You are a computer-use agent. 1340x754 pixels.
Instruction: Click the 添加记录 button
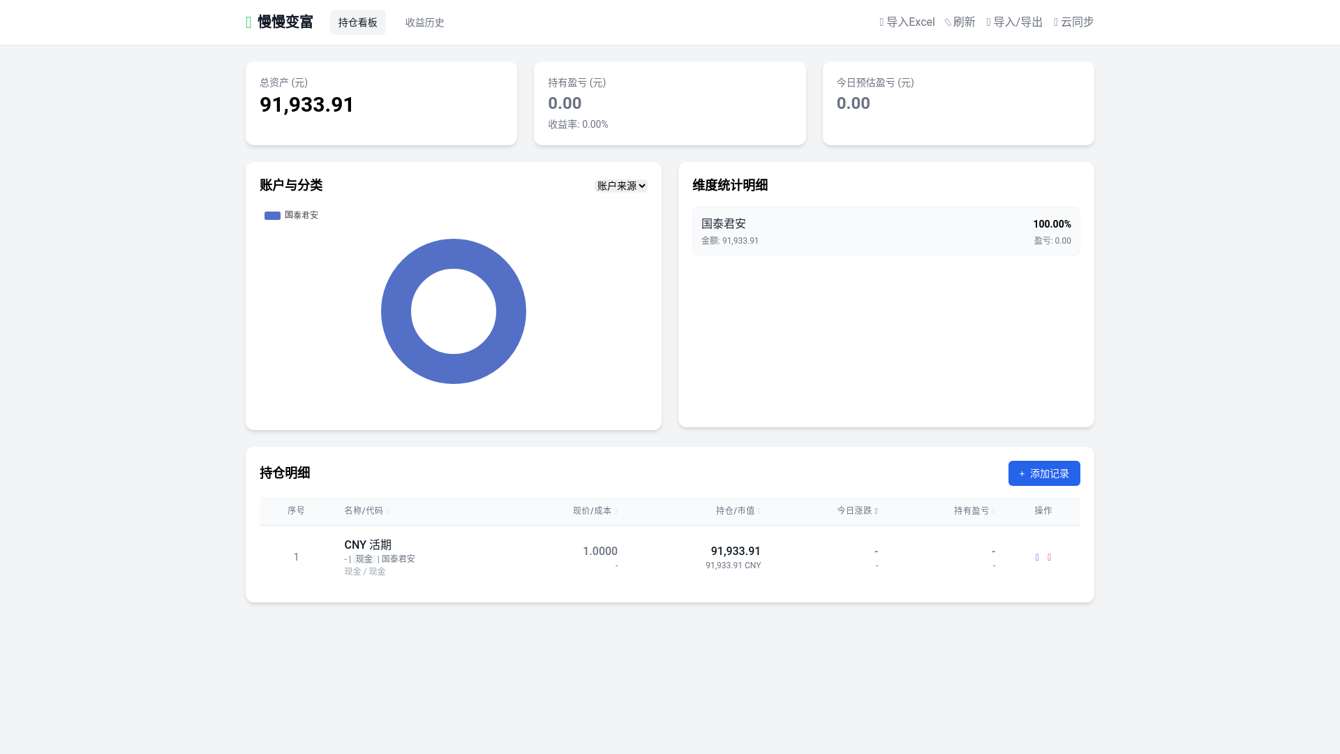tap(1044, 473)
